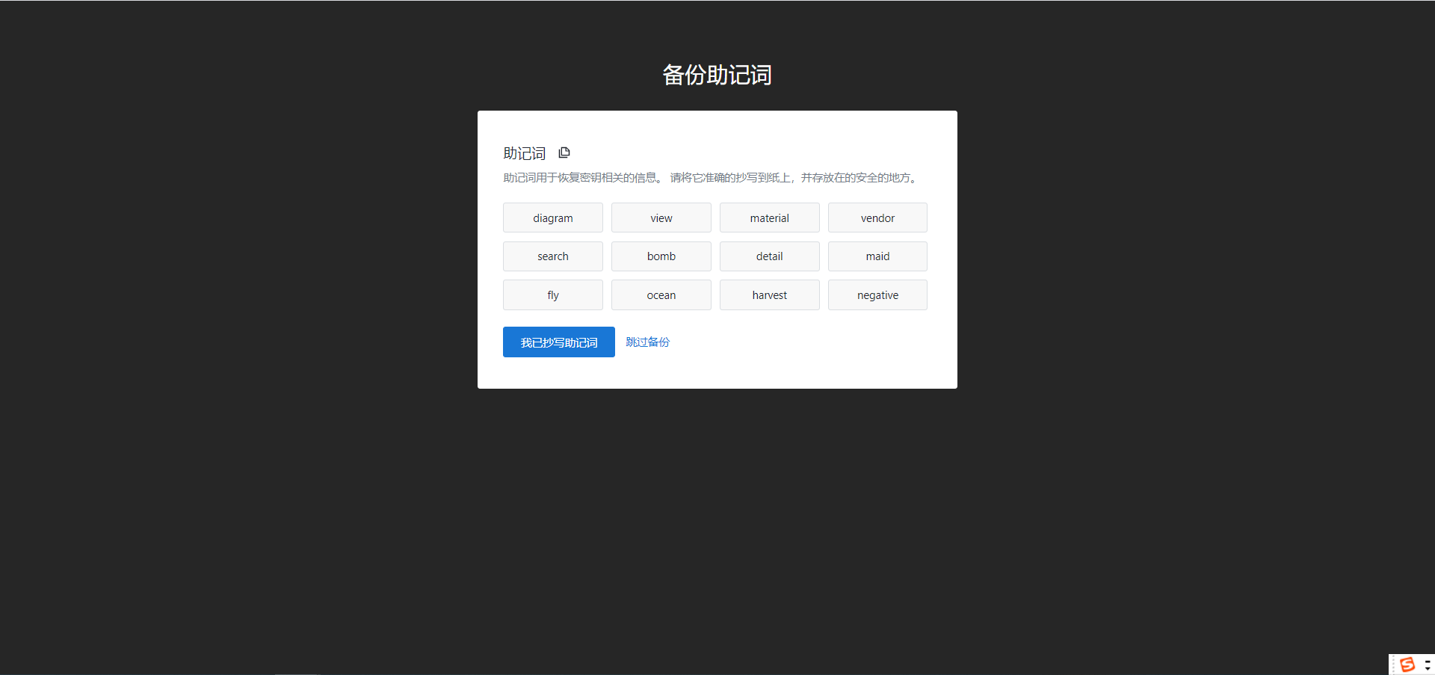Select the word maid

pyautogui.click(x=877, y=256)
